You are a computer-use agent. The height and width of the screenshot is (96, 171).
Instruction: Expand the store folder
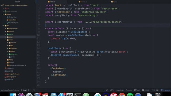(7, 57)
